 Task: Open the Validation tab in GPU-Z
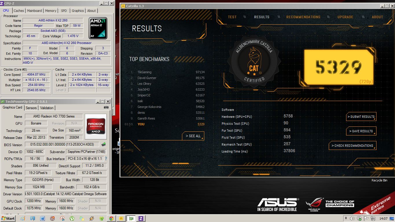tap(47, 108)
